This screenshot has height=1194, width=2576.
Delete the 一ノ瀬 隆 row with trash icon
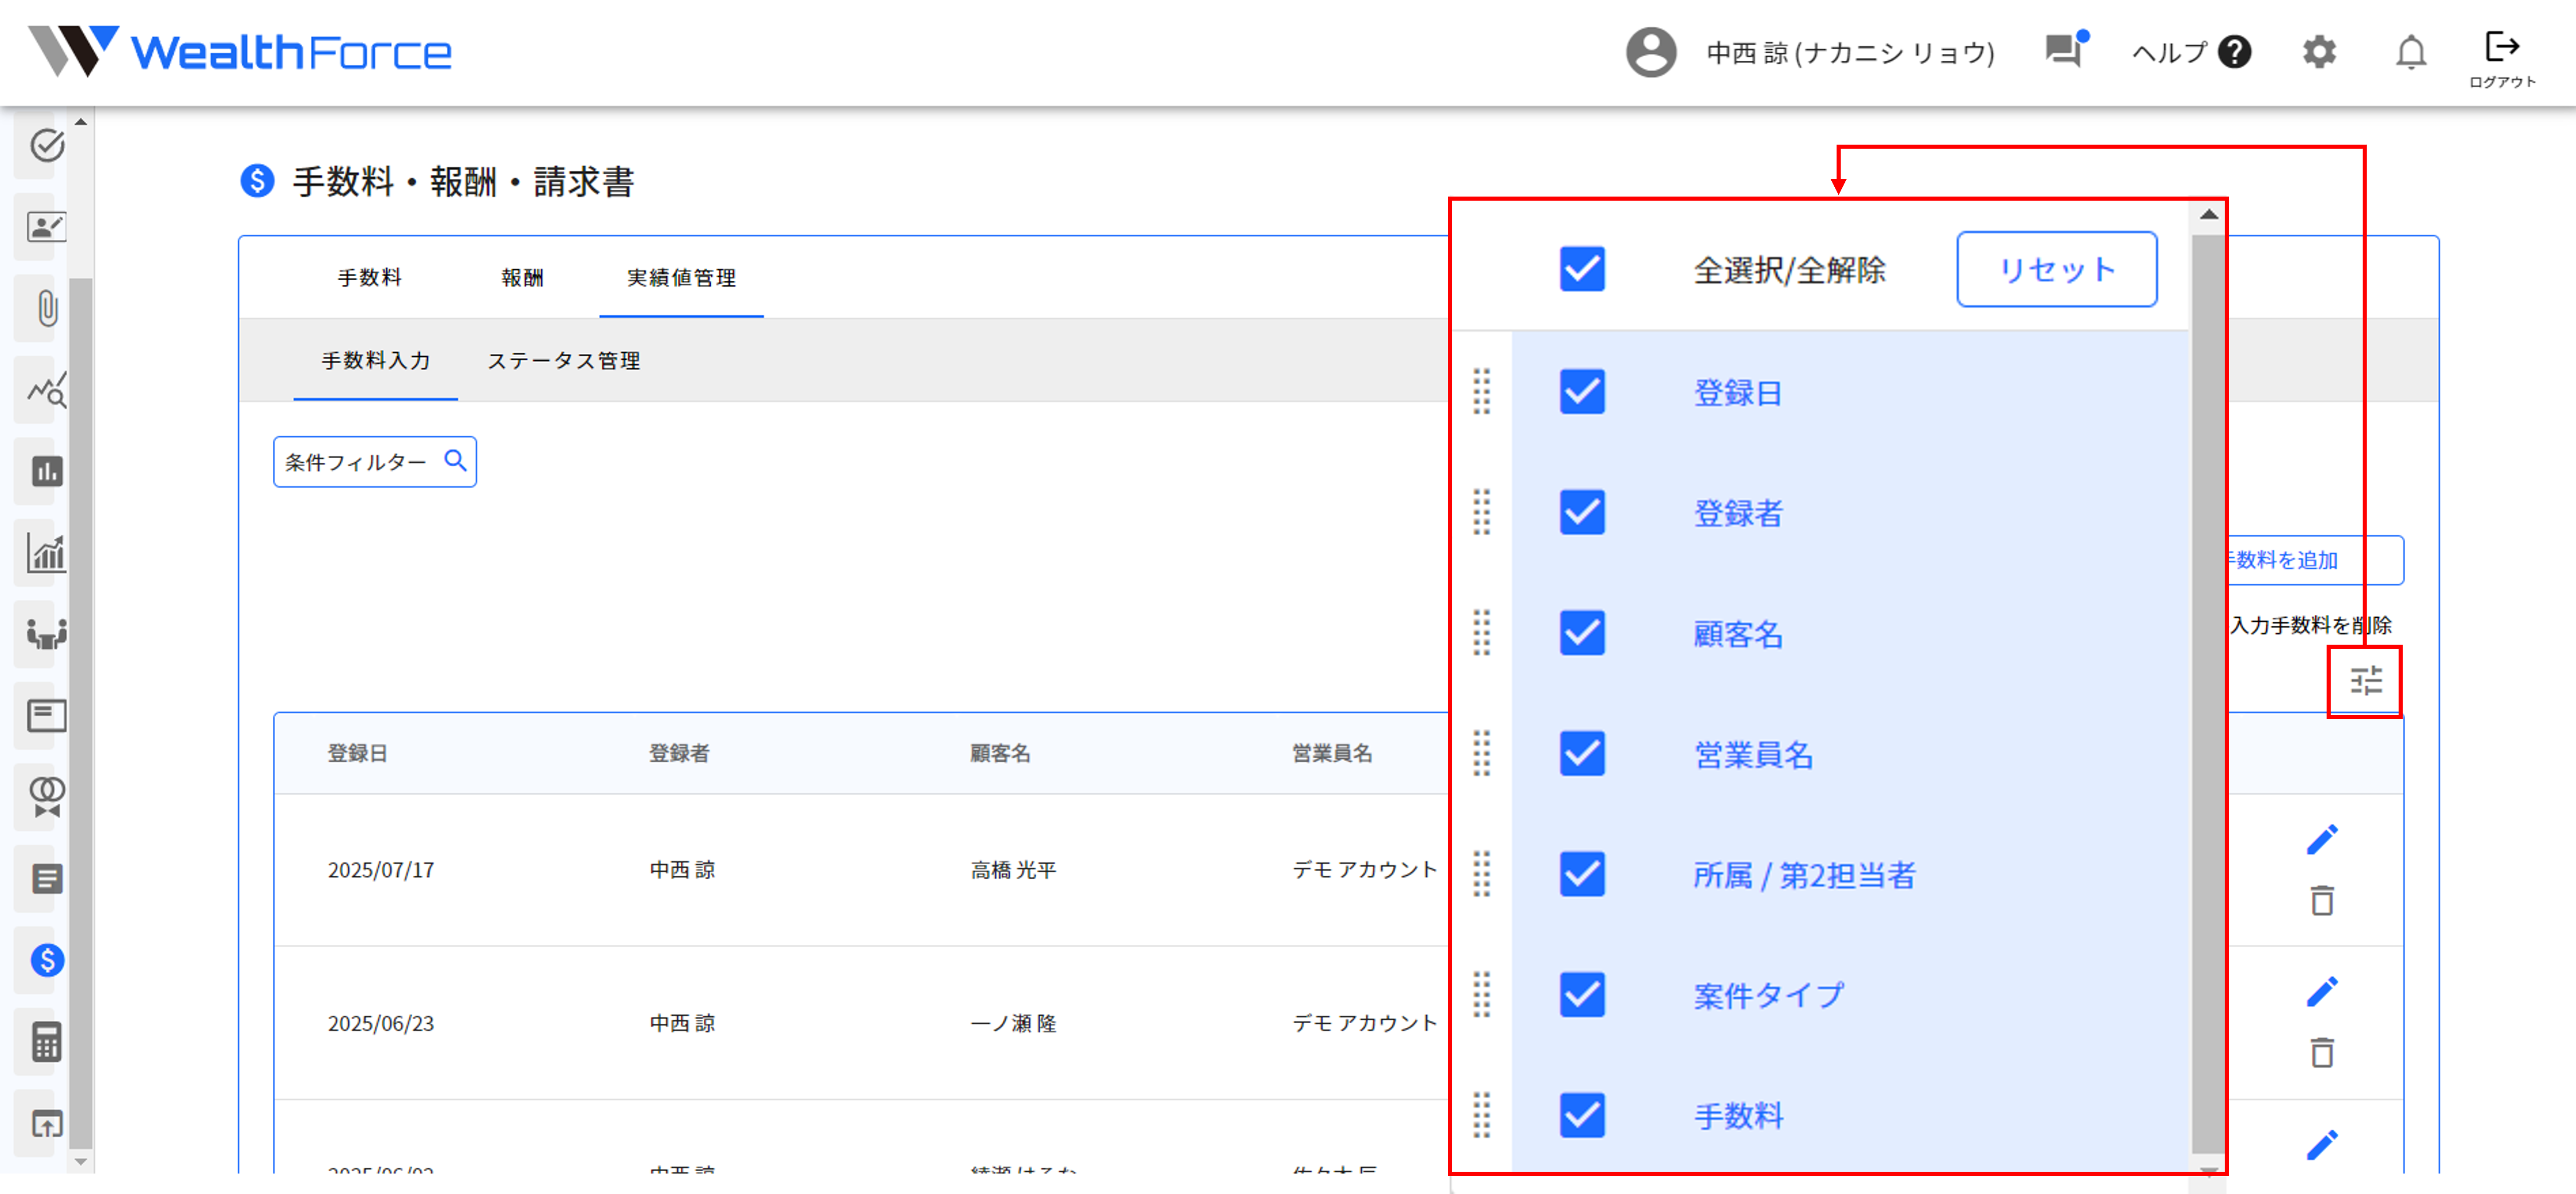tap(2322, 1052)
